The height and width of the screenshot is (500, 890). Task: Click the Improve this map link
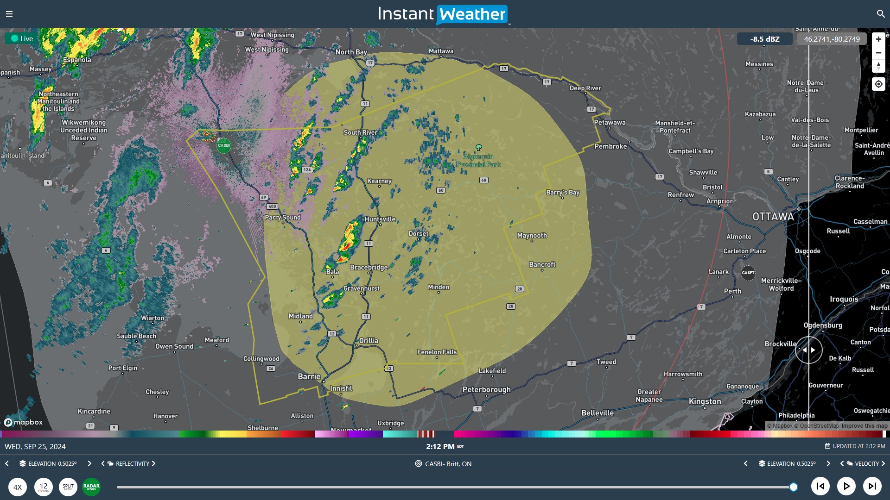pos(865,426)
